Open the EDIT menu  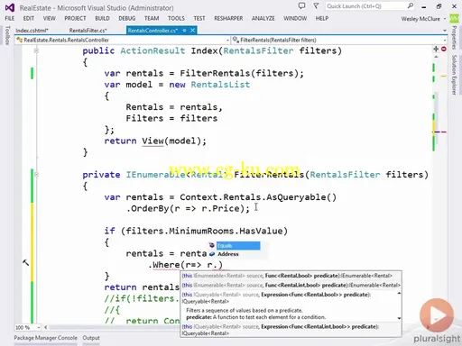29,18
